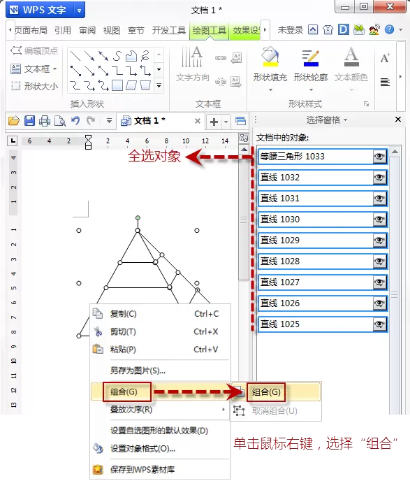
Task: Open the 形状大小 shape size tool
Action: coord(34,86)
